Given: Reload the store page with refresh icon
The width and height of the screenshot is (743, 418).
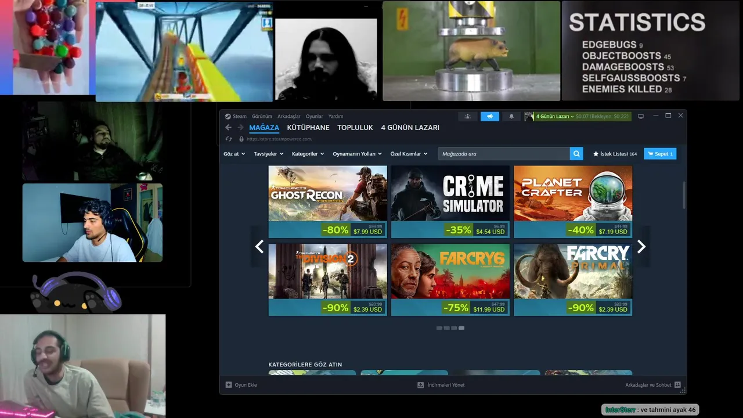Looking at the screenshot, I should click(x=228, y=139).
